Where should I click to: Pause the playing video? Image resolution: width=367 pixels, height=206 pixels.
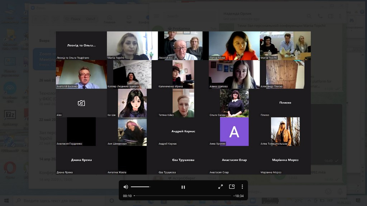183,187
